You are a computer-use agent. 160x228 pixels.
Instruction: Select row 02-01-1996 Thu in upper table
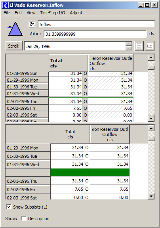point(27,102)
